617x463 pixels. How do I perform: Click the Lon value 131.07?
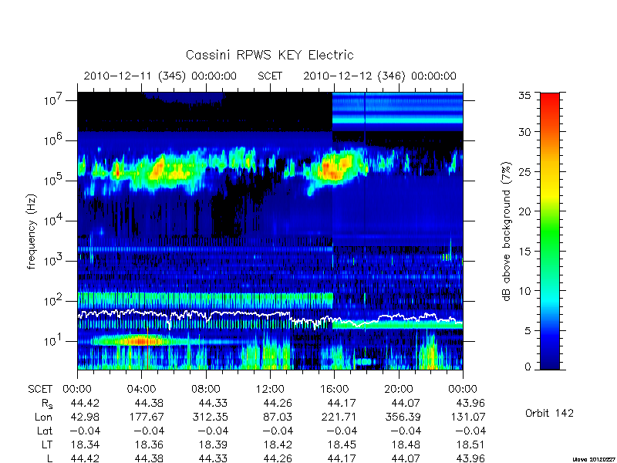(x=467, y=417)
